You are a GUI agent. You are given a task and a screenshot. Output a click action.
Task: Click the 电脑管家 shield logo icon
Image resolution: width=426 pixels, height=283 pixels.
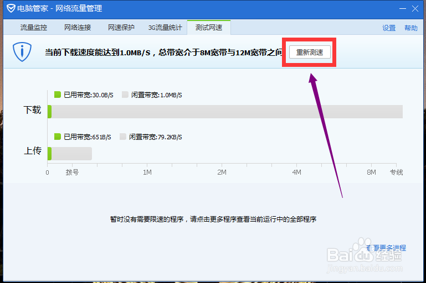11,8
